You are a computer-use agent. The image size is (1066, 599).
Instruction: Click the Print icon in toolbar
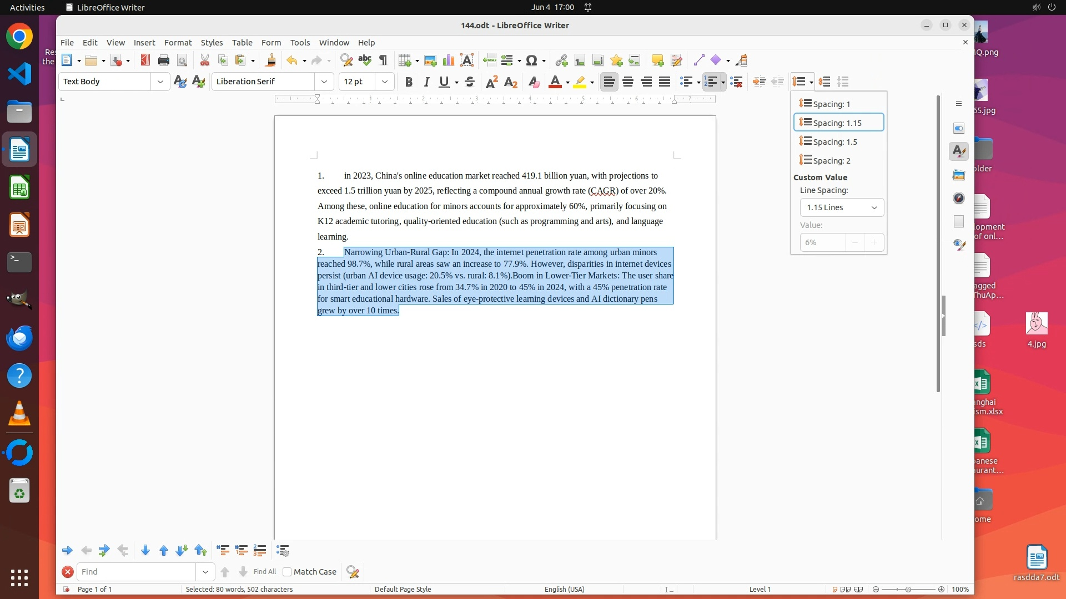(163, 60)
